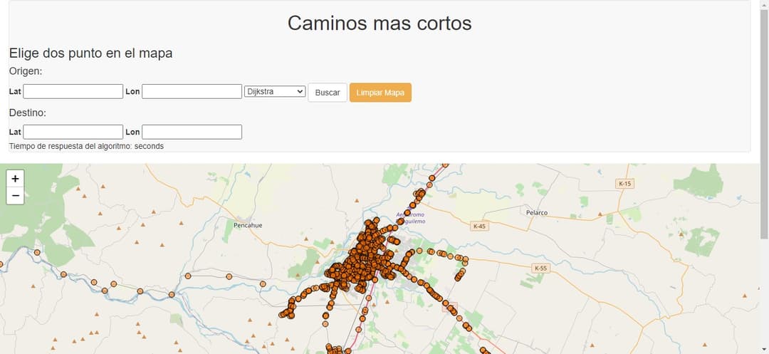Click the Pencahue town label
This screenshot has width=769, height=354.
[248, 226]
